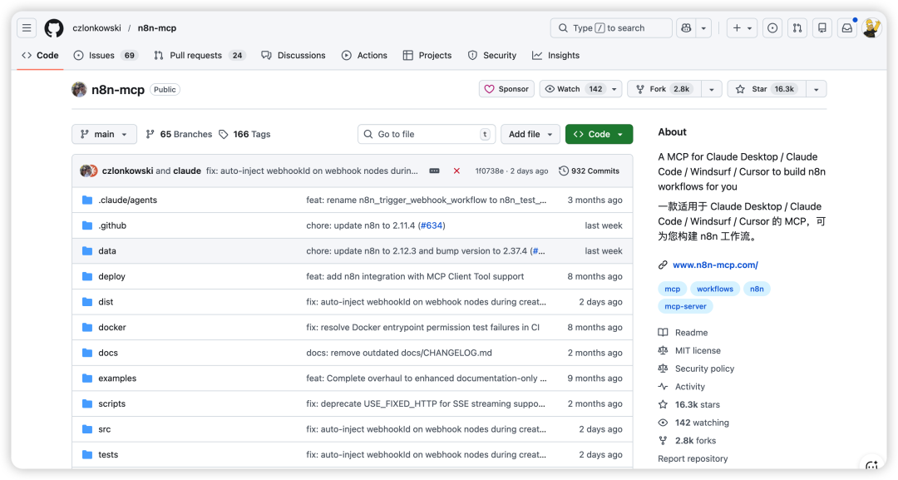Viewport: 898px width, 480px height.
Task: Open the notifications inbox icon
Action: pos(846,28)
